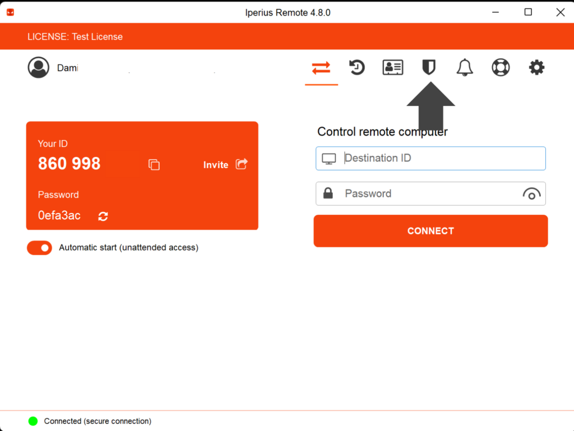Click the green connection status indicator

coord(33,421)
